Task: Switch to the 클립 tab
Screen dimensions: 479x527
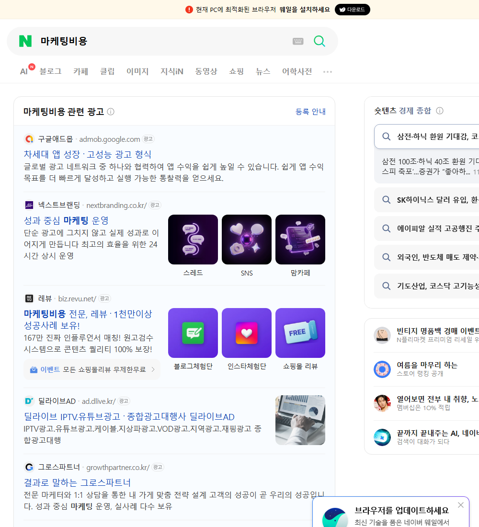Action: (107, 71)
